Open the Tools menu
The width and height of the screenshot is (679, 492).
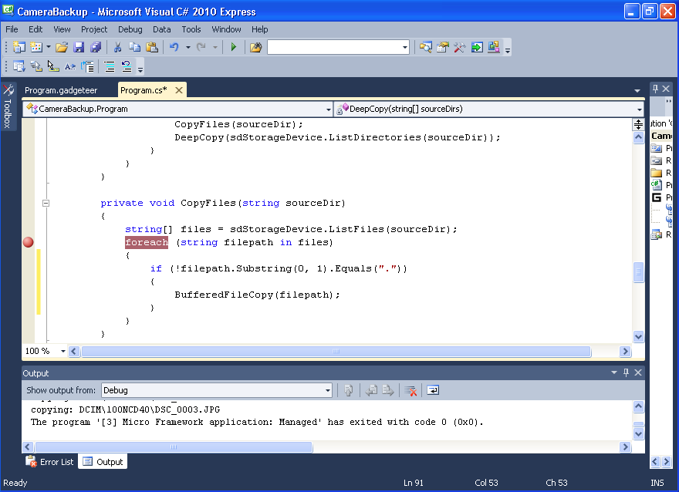click(x=191, y=29)
